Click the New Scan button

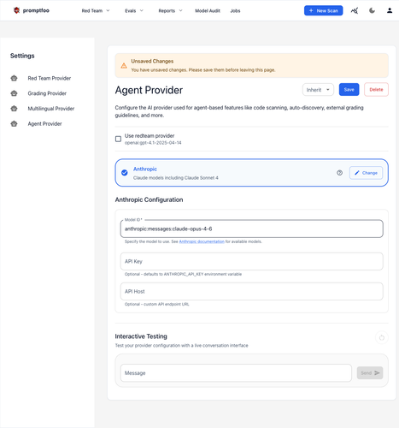tap(323, 10)
